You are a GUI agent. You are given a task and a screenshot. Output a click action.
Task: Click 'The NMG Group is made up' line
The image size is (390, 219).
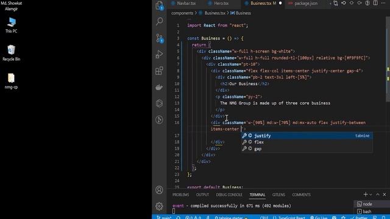point(275,103)
